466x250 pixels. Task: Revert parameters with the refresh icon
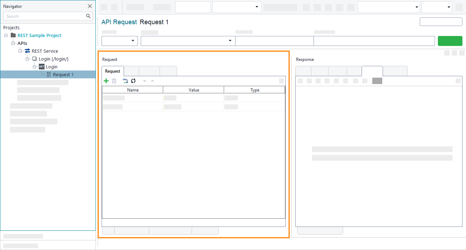click(x=133, y=81)
